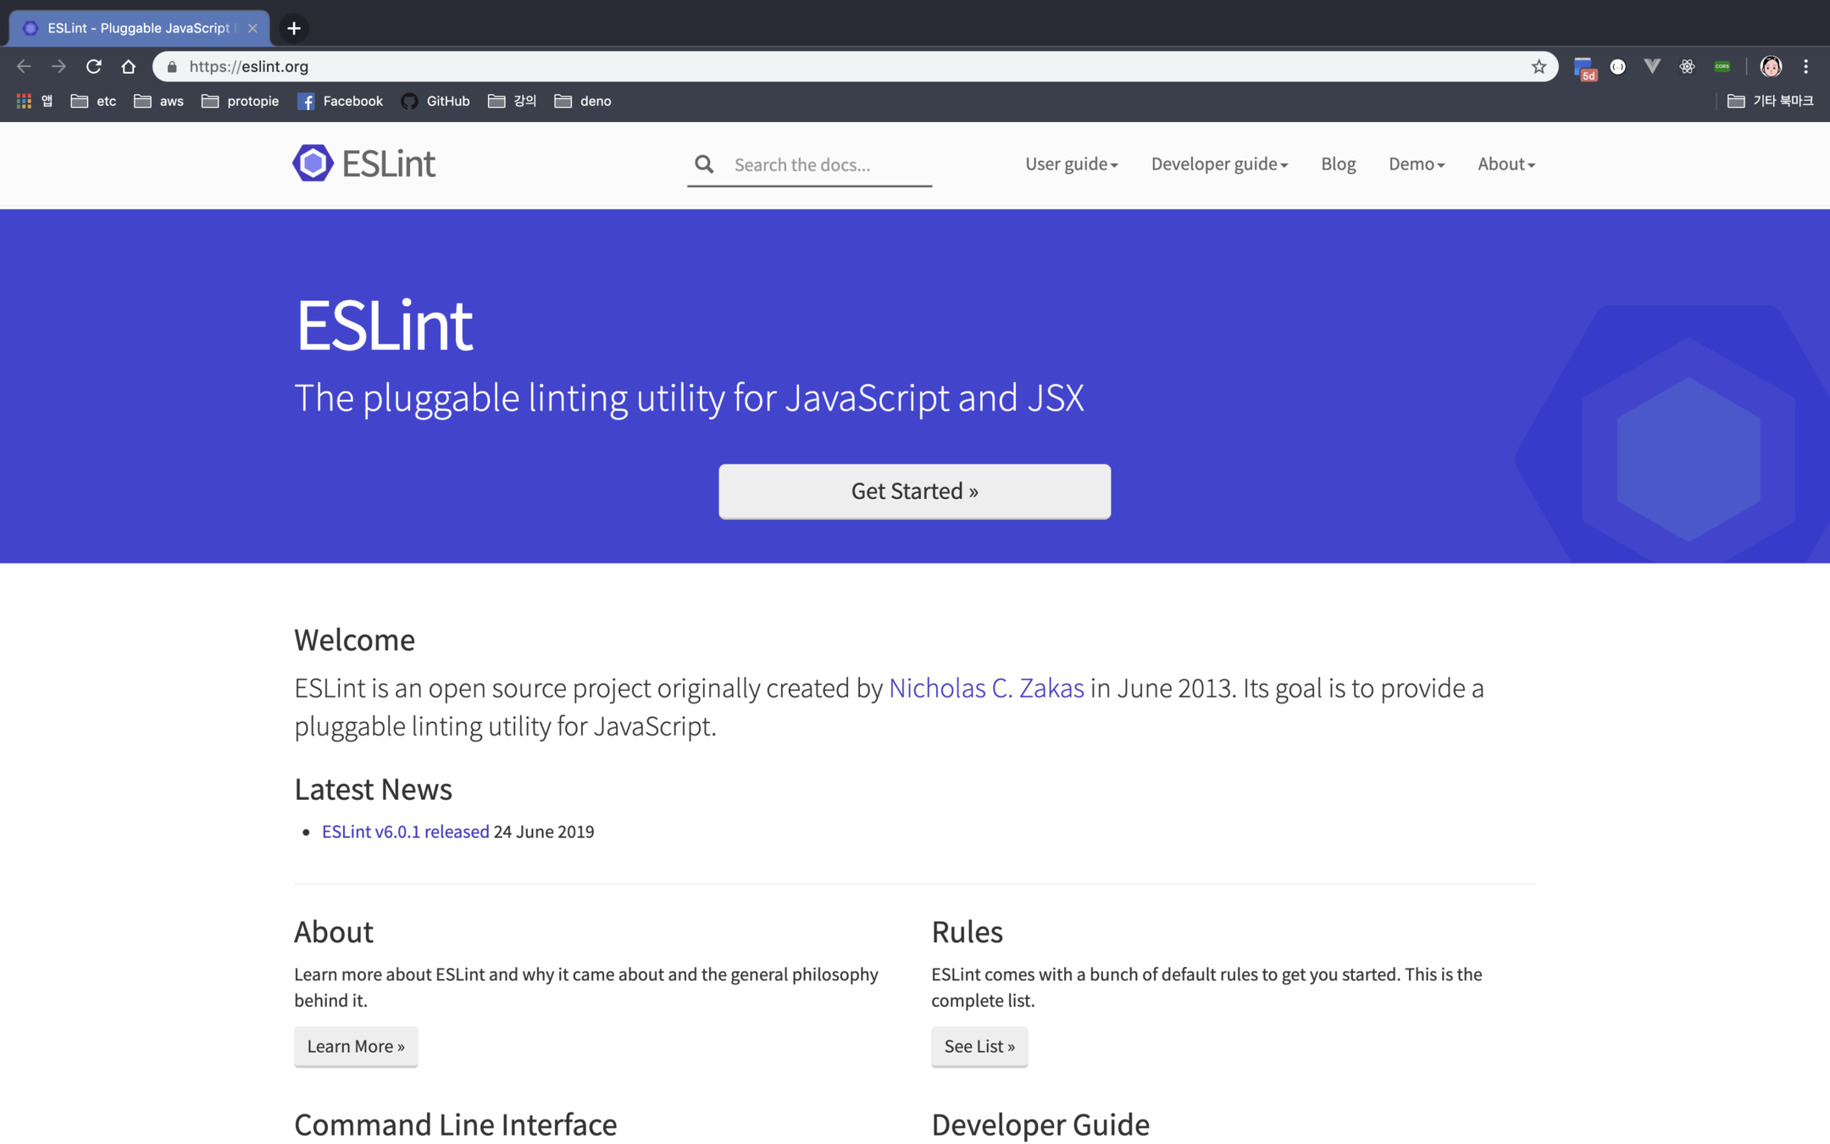Go to the Blog page
The height and width of the screenshot is (1144, 1830).
[1338, 164]
